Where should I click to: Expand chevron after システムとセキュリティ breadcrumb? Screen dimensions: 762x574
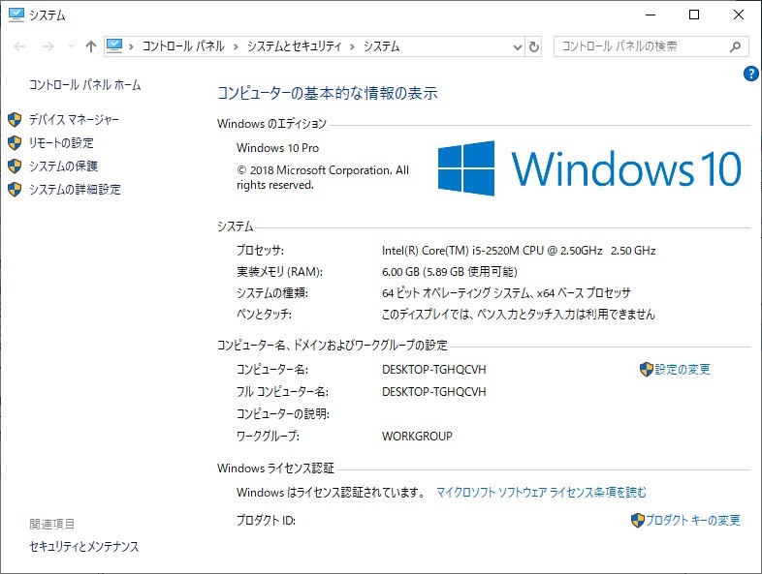[x=352, y=47]
